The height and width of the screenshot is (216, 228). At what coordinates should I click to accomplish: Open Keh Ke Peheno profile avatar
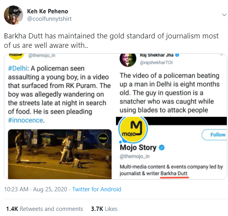pos(13,15)
